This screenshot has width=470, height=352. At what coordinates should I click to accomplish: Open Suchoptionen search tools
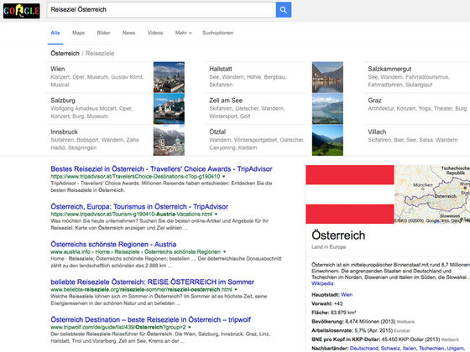point(218,33)
